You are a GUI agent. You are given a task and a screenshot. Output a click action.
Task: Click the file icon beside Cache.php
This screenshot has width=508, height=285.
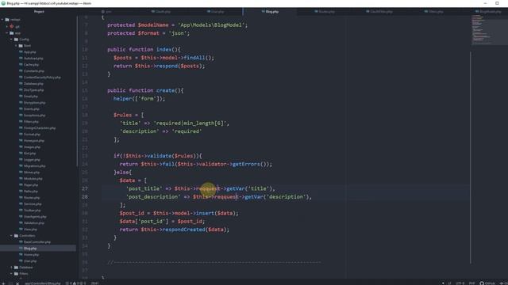tap(21, 65)
